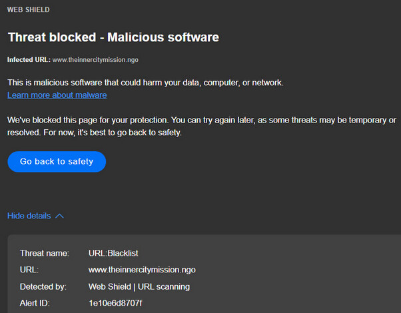This screenshot has height=313, width=401.
Task: Select the Web Shield | URL scanning value
Action: (139, 286)
